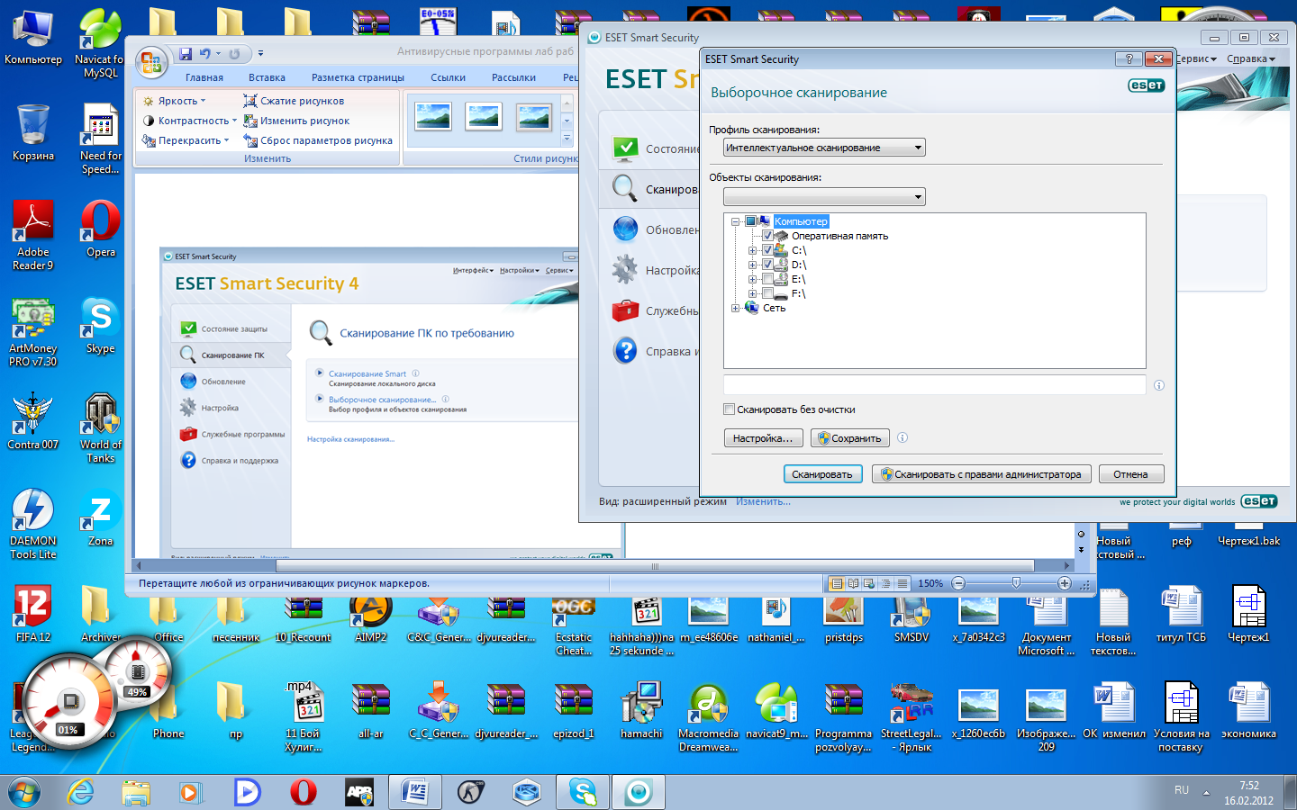Image resolution: width=1297 pixels, height=810 pixels.
Task: Switch to the Вставка ribbon tab
Action: coord(267,77)
